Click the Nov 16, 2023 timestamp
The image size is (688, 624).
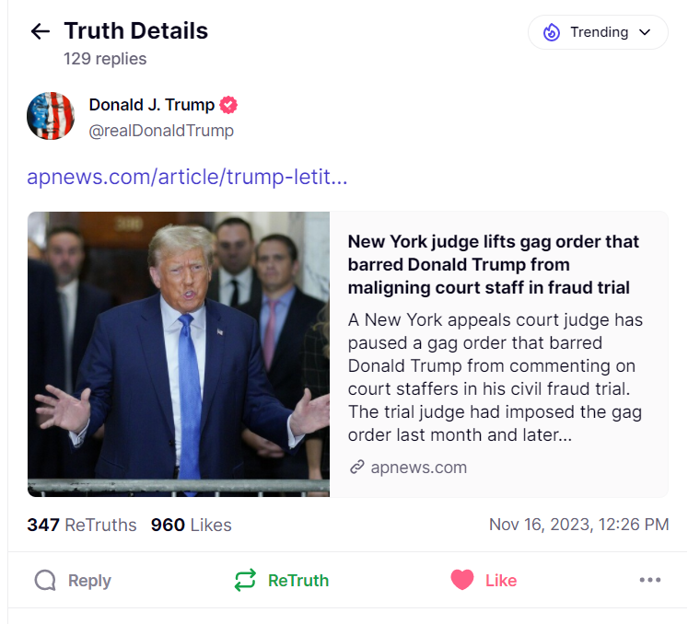point(578,525)
